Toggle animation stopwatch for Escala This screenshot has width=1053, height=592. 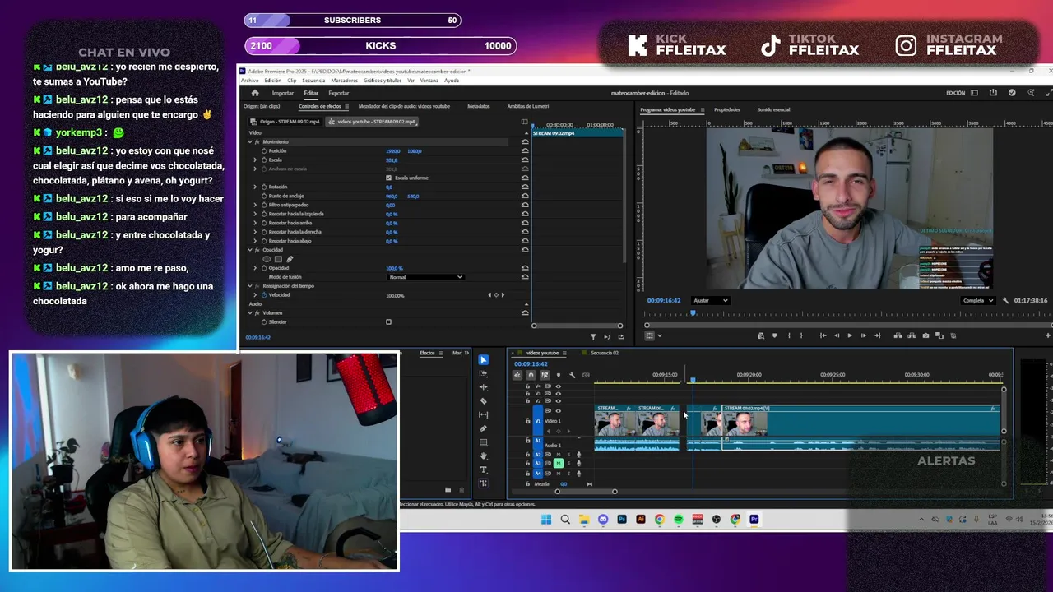click(x=264, y=160)
